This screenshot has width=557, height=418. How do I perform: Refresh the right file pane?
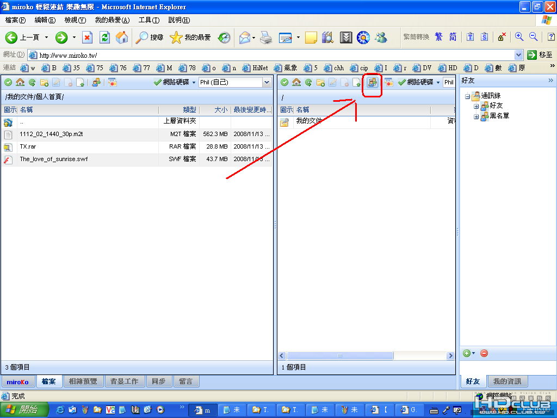(309, 83)
